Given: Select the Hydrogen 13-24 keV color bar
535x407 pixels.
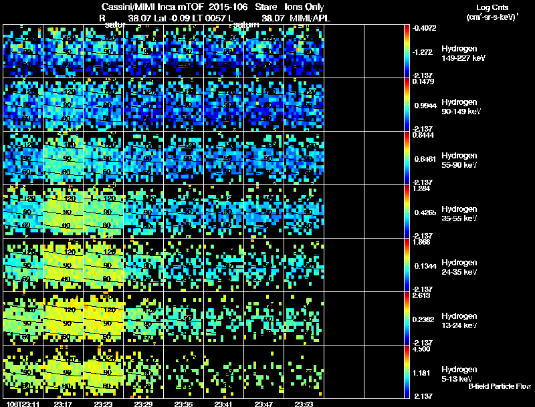Looking at the screenshot, I should [407, 318].
